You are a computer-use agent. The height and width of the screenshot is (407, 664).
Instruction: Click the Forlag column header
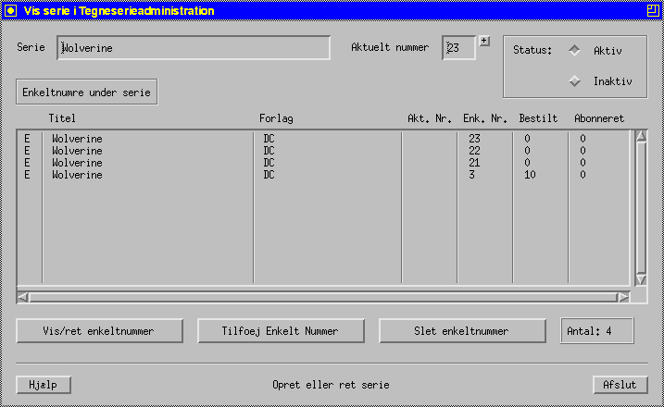point(276,119)
